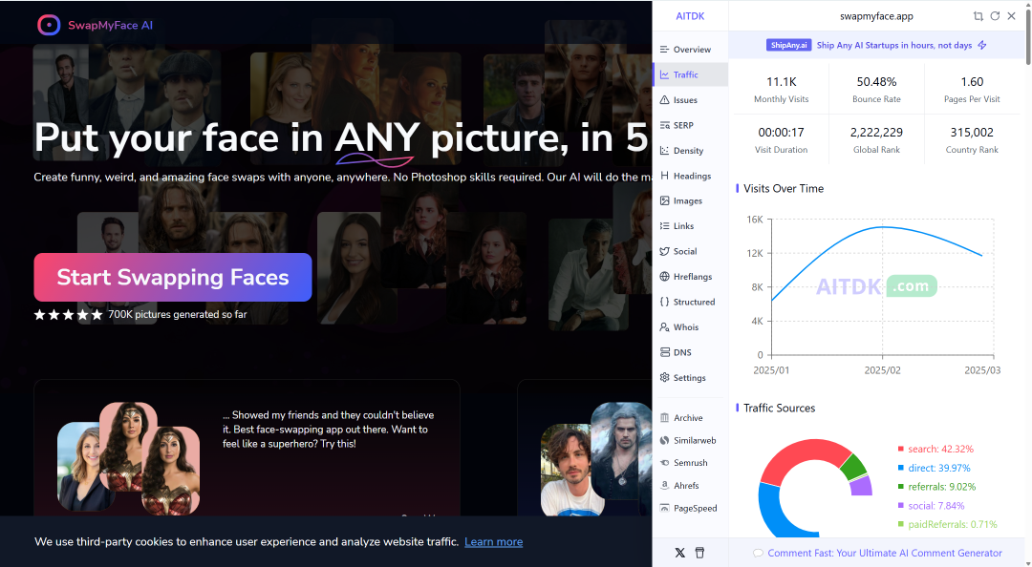Screen dimensions: 1032x567
Task: Click the Ahrefs icon
Action: pyautogui.click(x=665, y=486)
